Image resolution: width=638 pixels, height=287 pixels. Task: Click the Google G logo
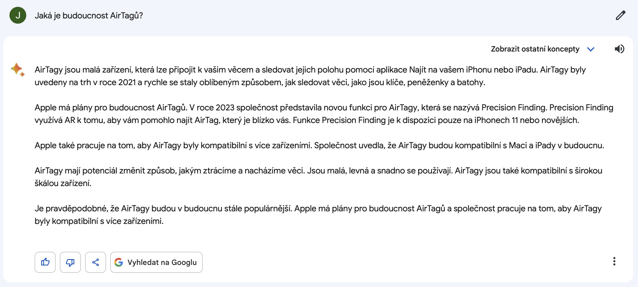pos(119,262)
